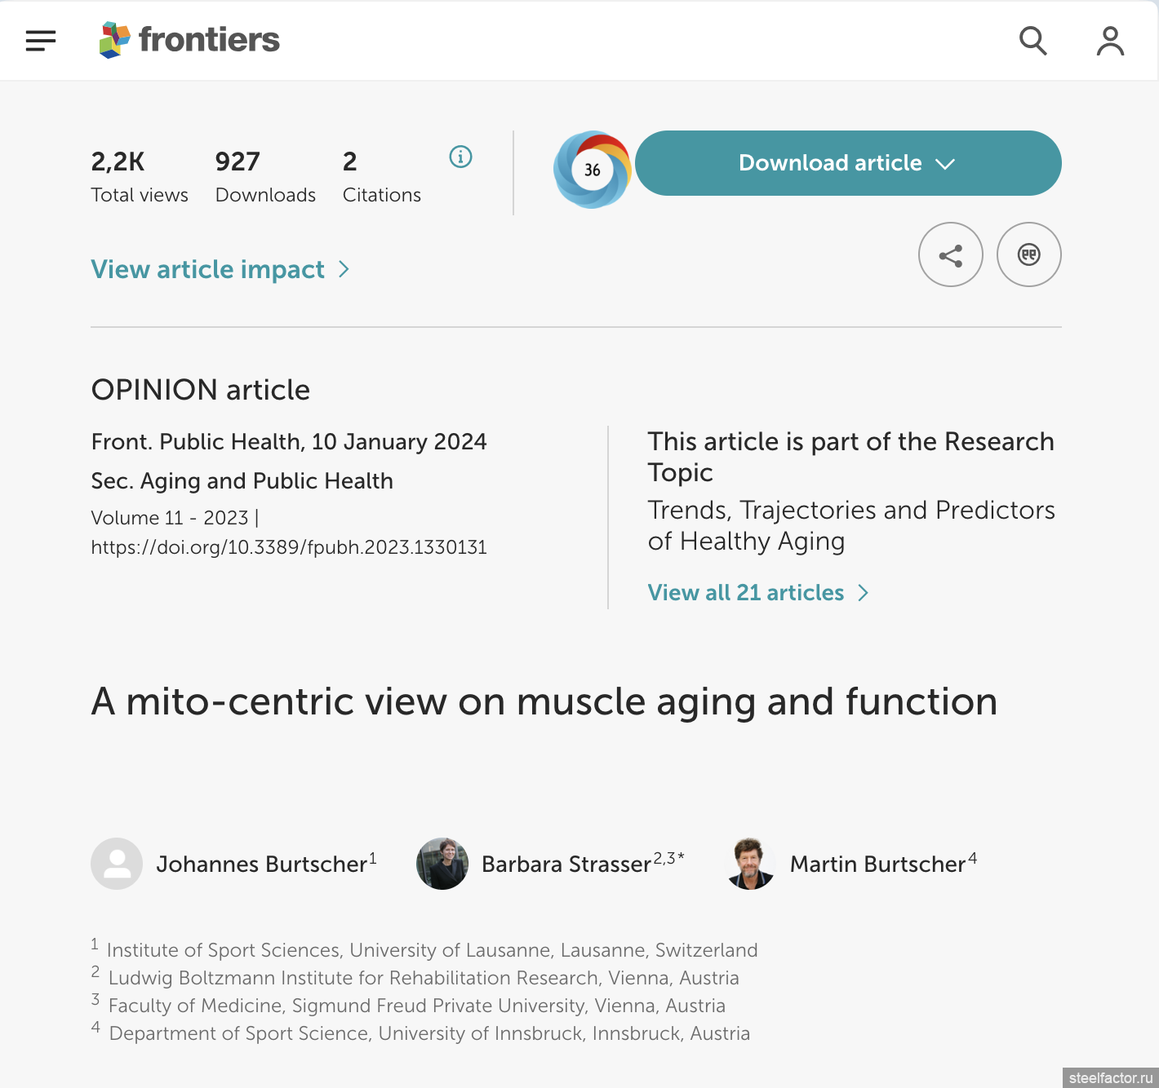Click the Frontiers logo
The height and width of the screenshot is (1088, 1159).
(189, 40)
